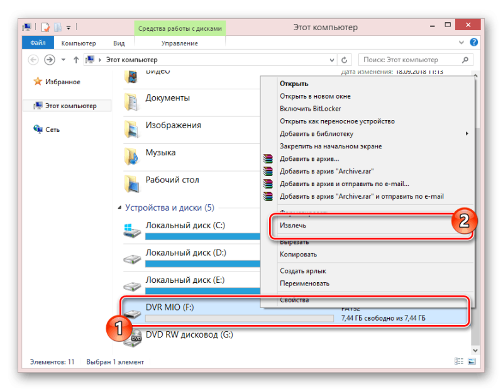Switch to large icons view in status bar
Image resolution: width=503 pixels, height=391 pixels.
[x=472, y=361]
